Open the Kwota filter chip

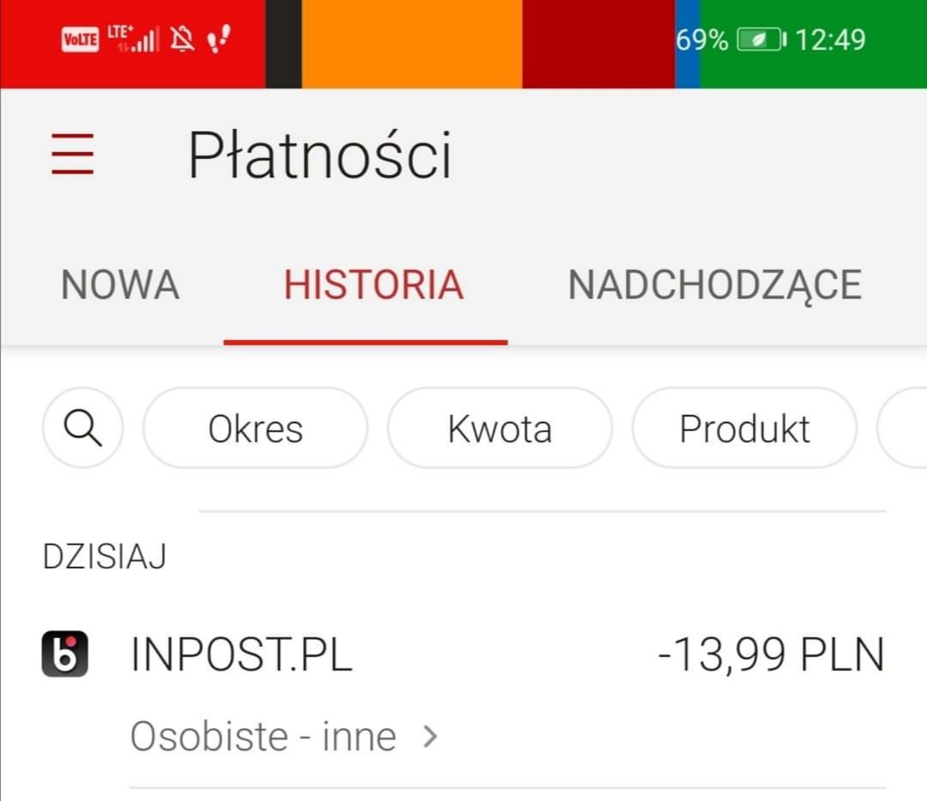(500, 428)
